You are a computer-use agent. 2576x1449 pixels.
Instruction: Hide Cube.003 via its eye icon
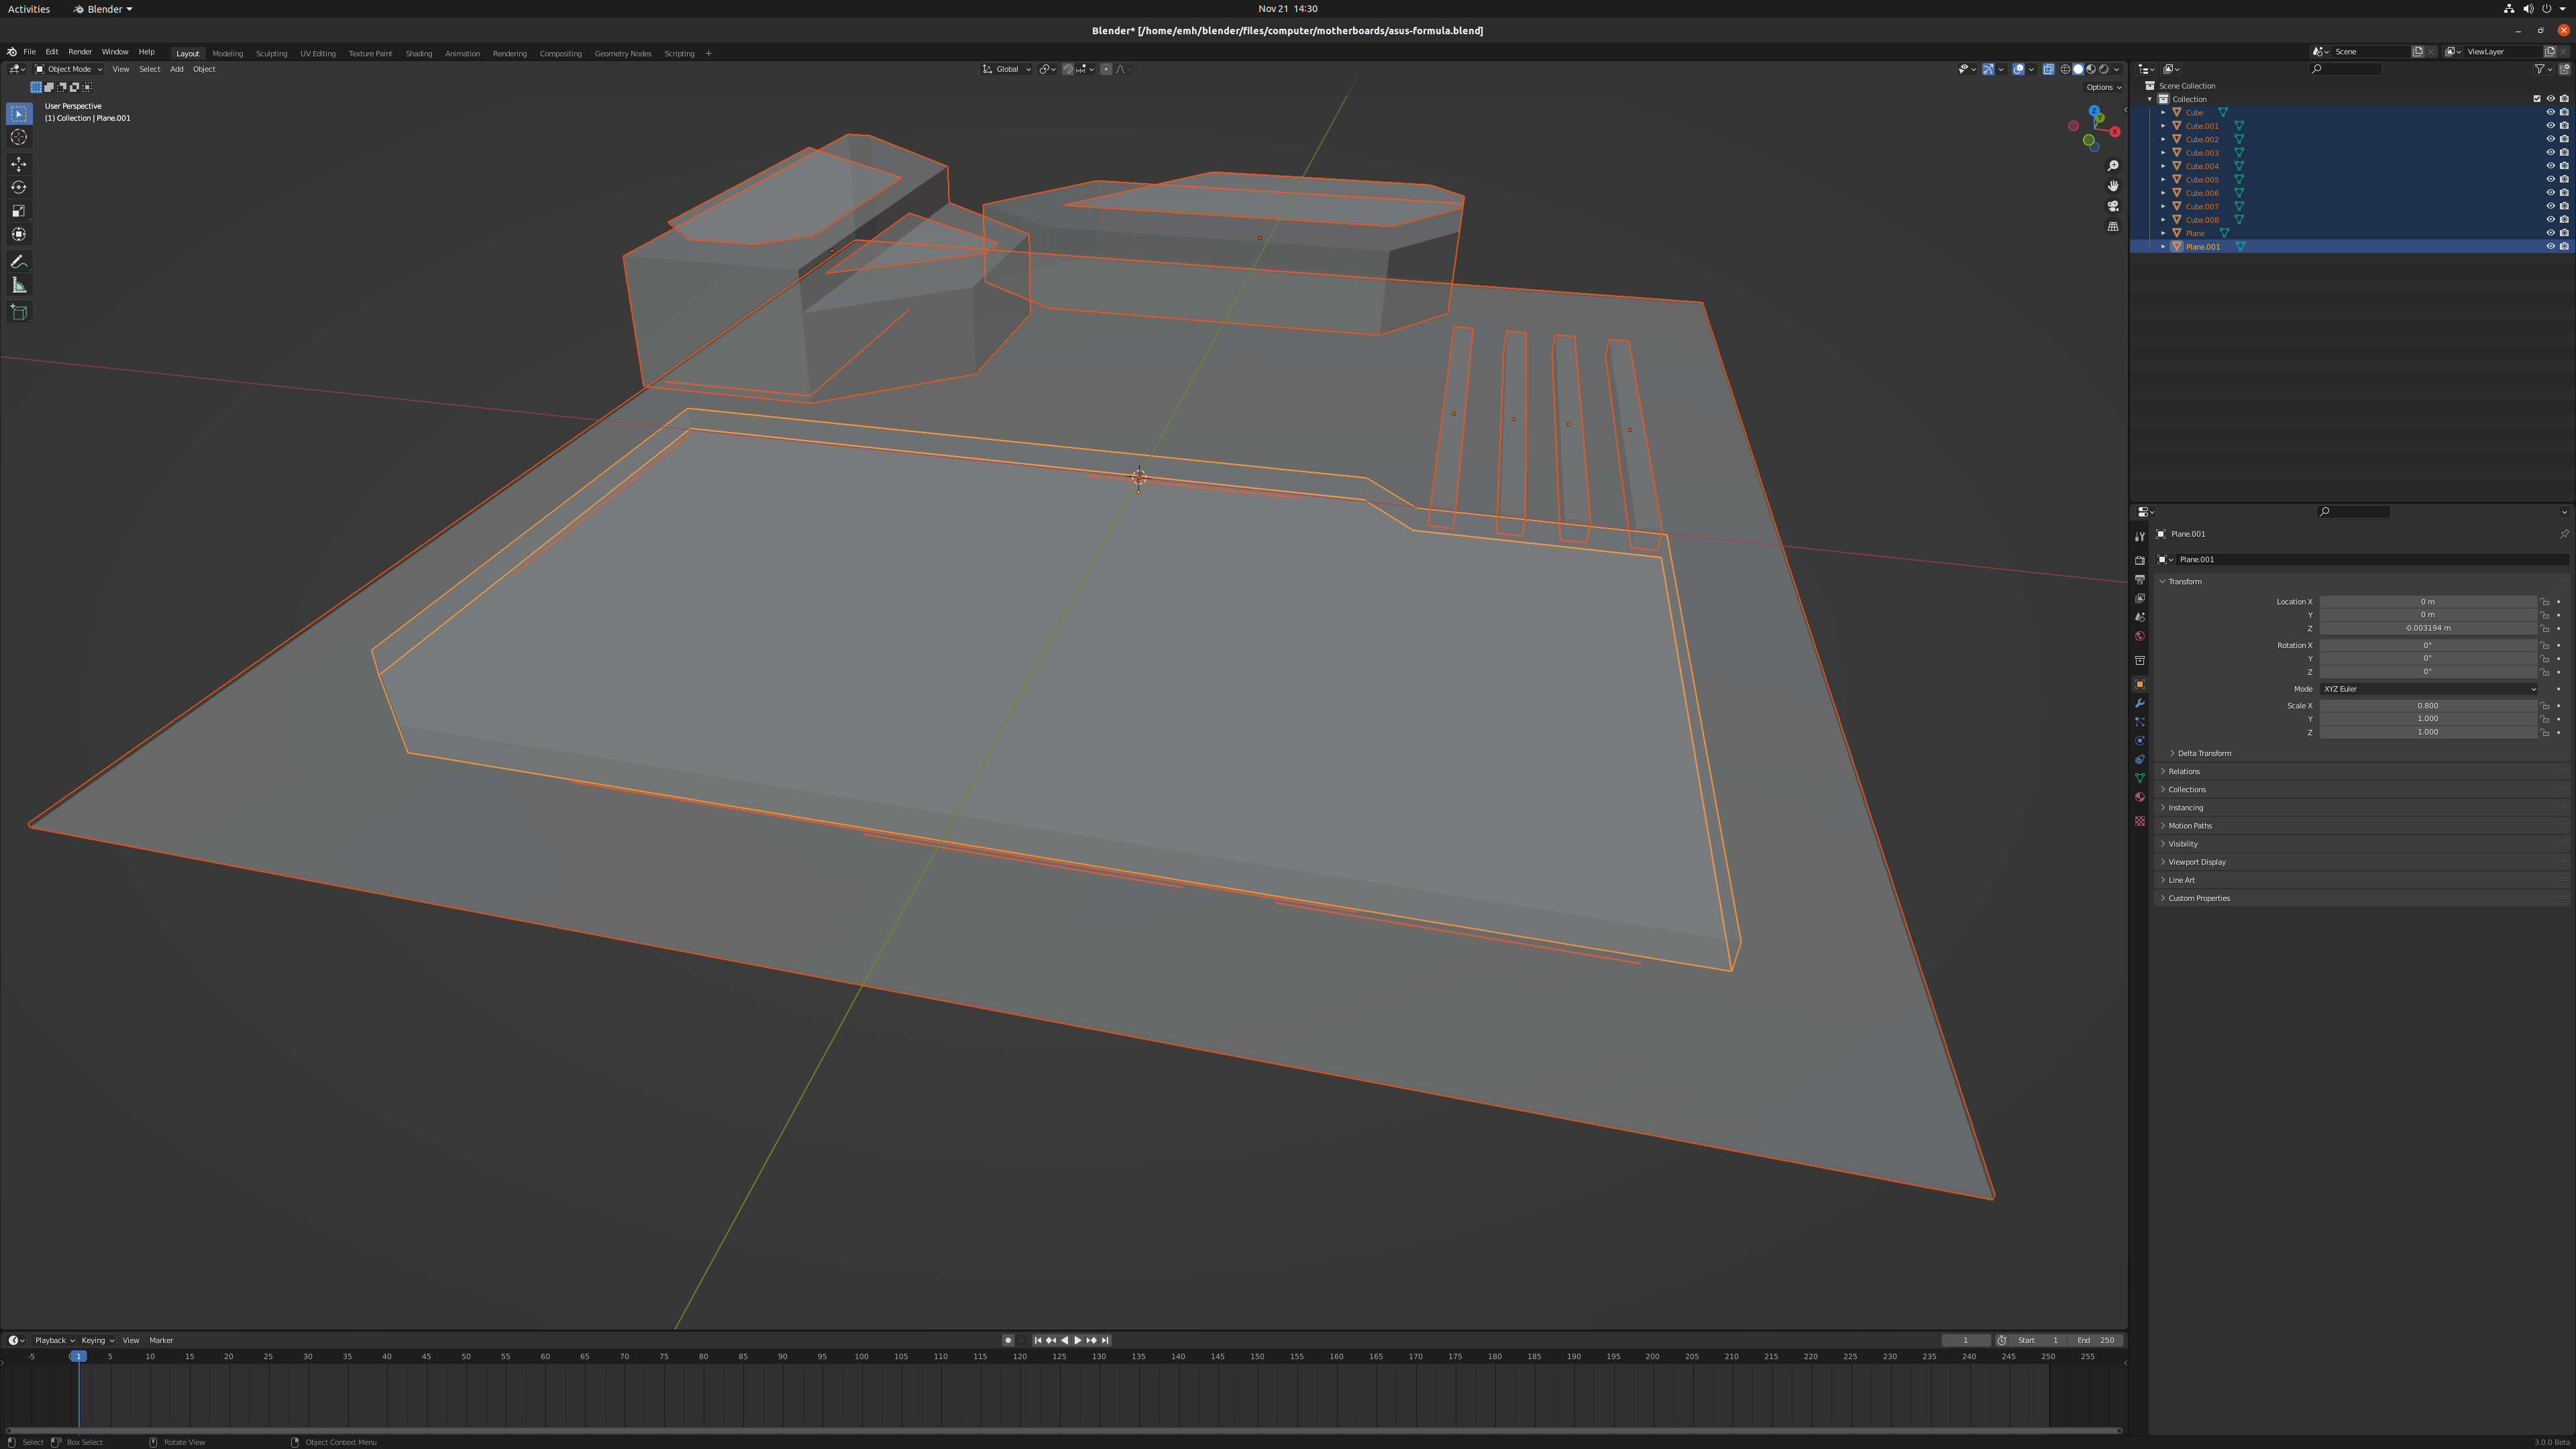(2550, 152)
